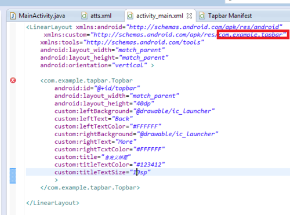The image size is (290, 215).
Task: Click Topbar's android:layout_width="match_parent" line
Action: pos(117,96)
